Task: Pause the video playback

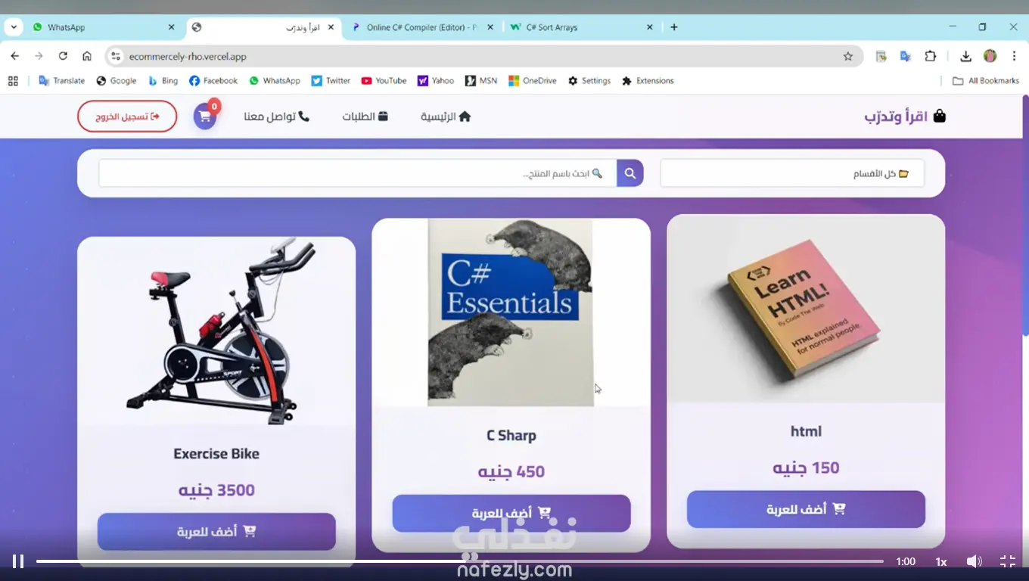Action: [18, 561]
